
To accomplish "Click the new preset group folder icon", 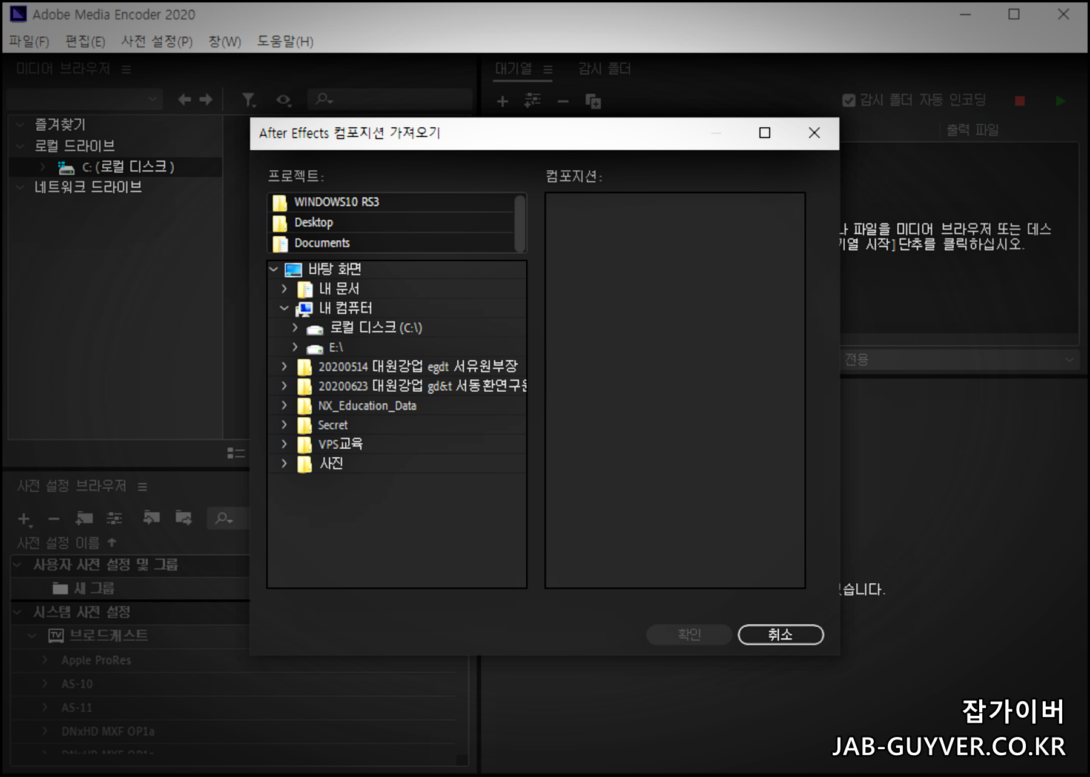I will click(x=84, y=518).
